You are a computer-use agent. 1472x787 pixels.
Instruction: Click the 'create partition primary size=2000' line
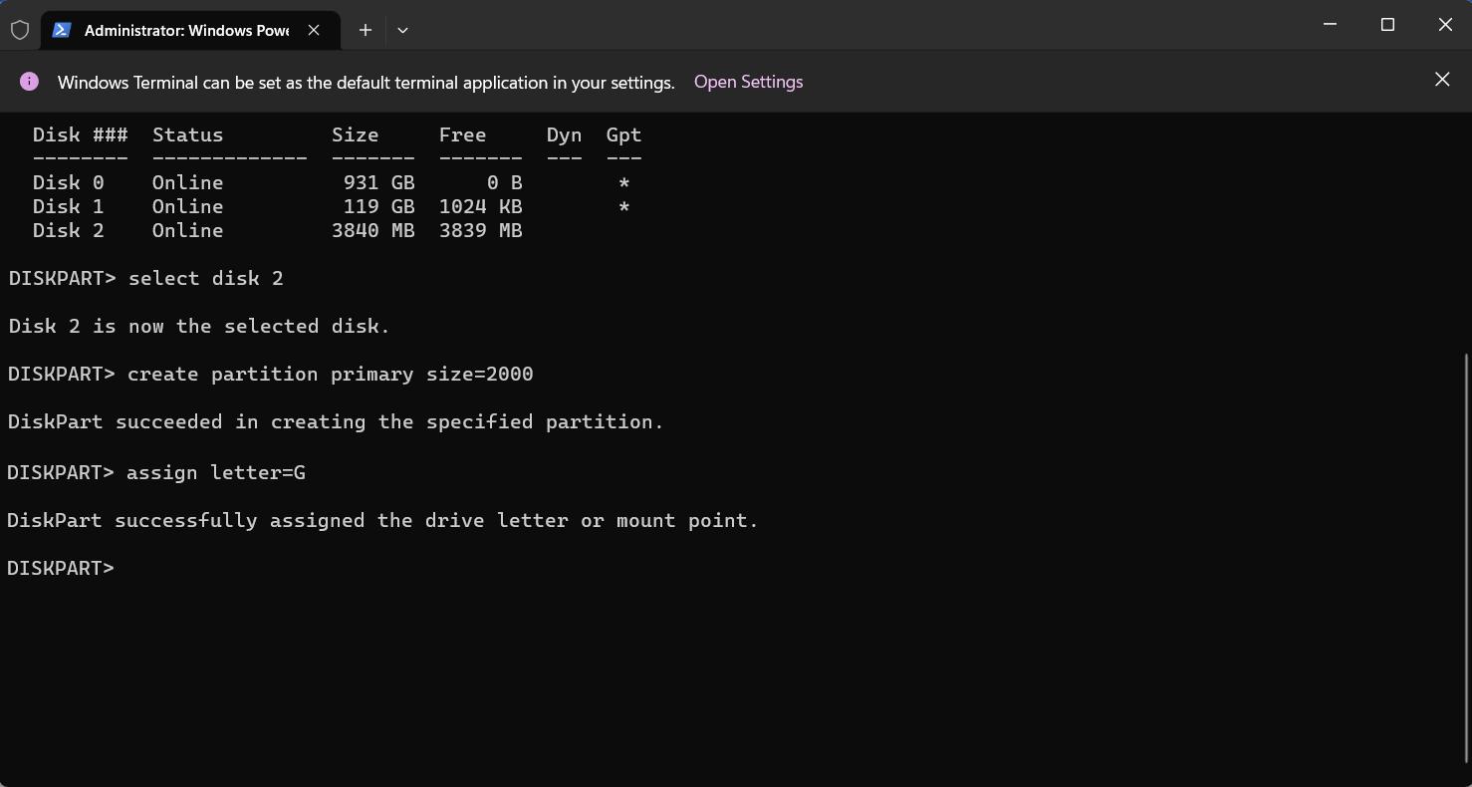point(329,374)
